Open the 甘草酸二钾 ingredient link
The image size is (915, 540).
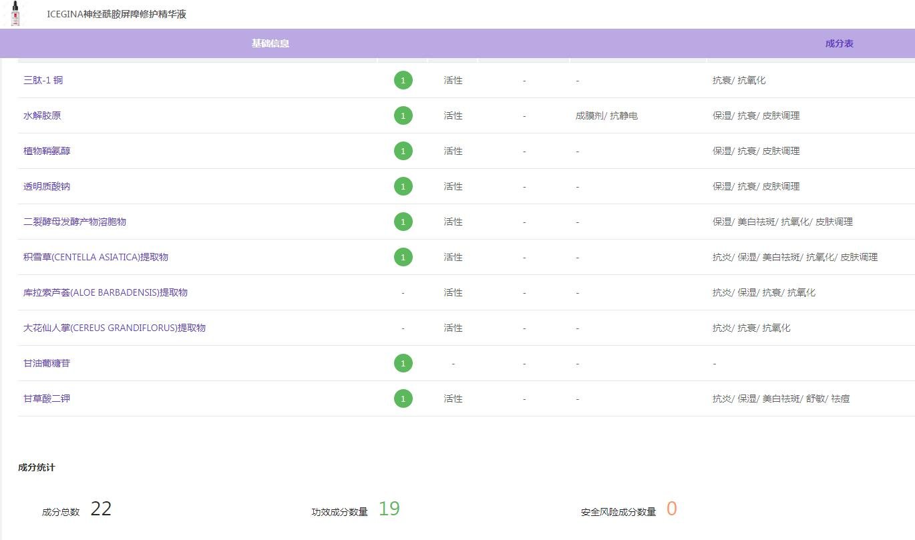(47, 398)
